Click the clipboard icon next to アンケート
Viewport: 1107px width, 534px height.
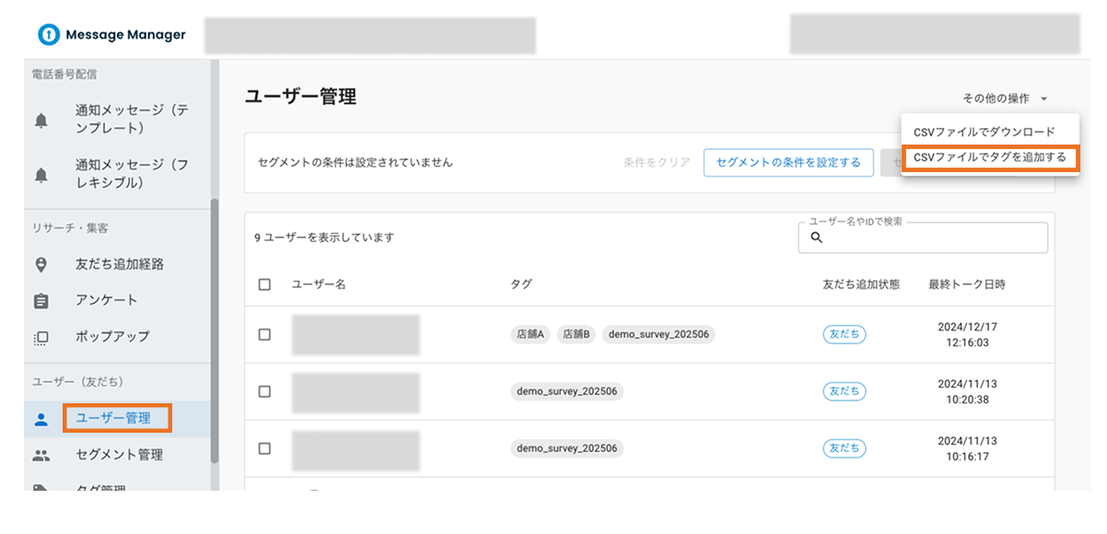click(39, 300)
